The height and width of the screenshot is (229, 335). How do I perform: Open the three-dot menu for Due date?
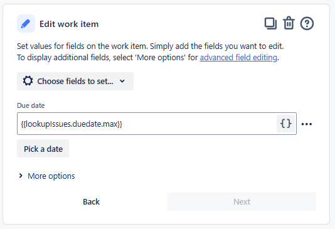pos(307,124)
